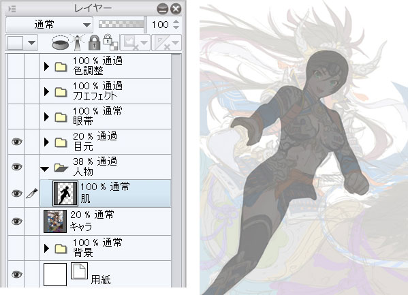Click the lock layer padlock icon
The width and height of the screenshot is (408, 295).
(94, 43)
